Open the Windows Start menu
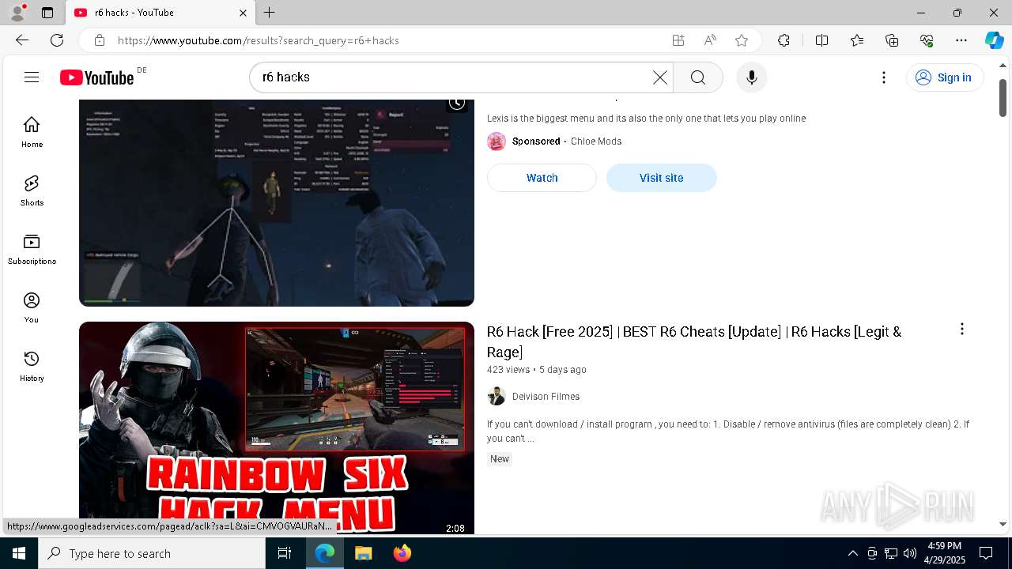The height and width of the screenshot is (569, 1012). click(19, 553)
